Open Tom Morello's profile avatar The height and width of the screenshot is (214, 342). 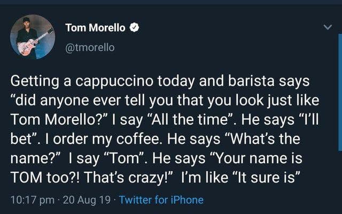click(x=32, y=36)
